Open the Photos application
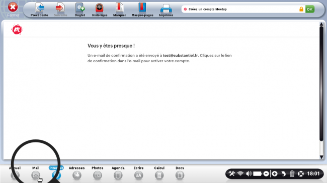The width and height of the screenshot is (327, 183). [98, 173]
